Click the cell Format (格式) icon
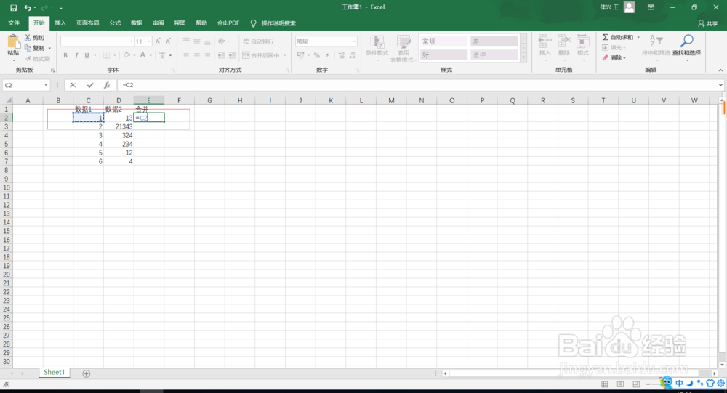Viewport: 727px width, 393px height. point(583,46)
